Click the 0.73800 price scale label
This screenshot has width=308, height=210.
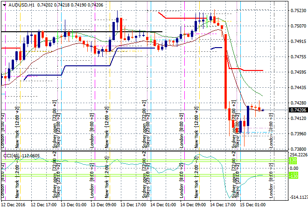[297, 149]
